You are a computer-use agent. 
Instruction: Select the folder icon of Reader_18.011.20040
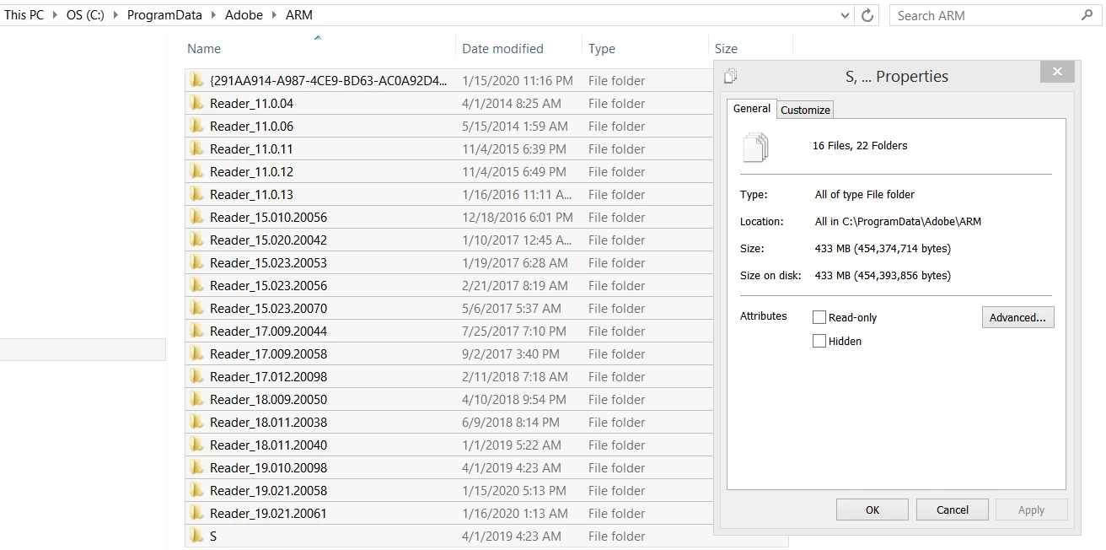click(x=196, y=445)
